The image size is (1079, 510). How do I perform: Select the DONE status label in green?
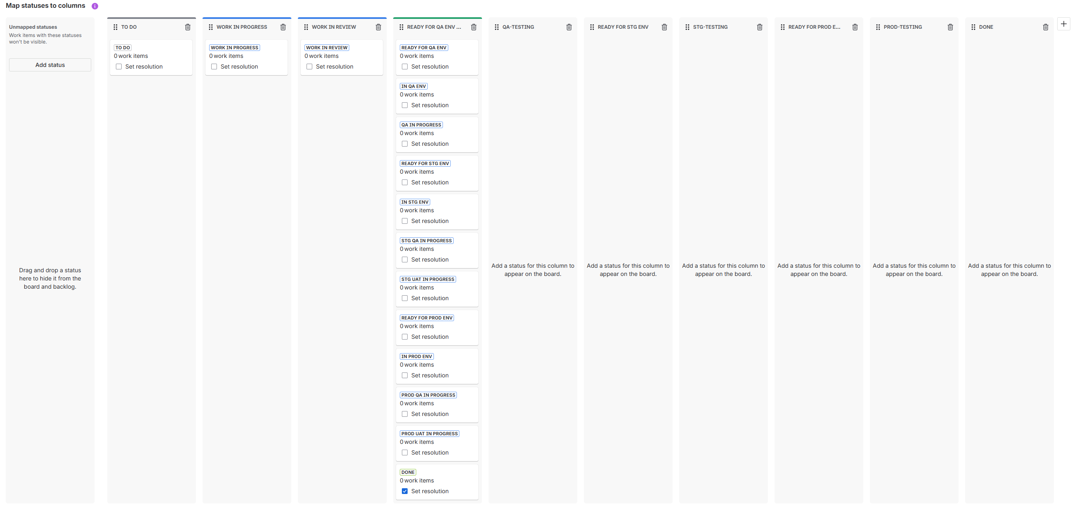coord(408,472)
